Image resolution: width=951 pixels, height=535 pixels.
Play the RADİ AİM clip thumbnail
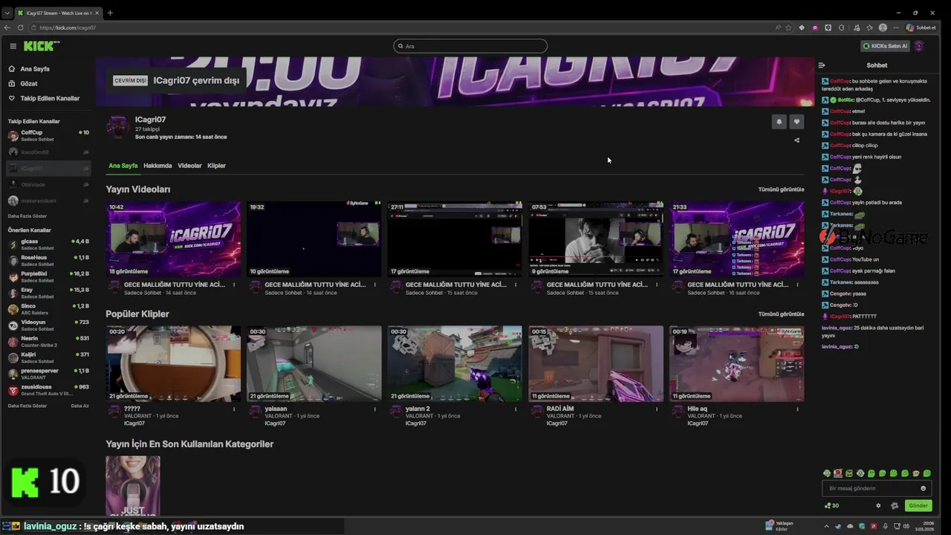[x=596, y=364]
